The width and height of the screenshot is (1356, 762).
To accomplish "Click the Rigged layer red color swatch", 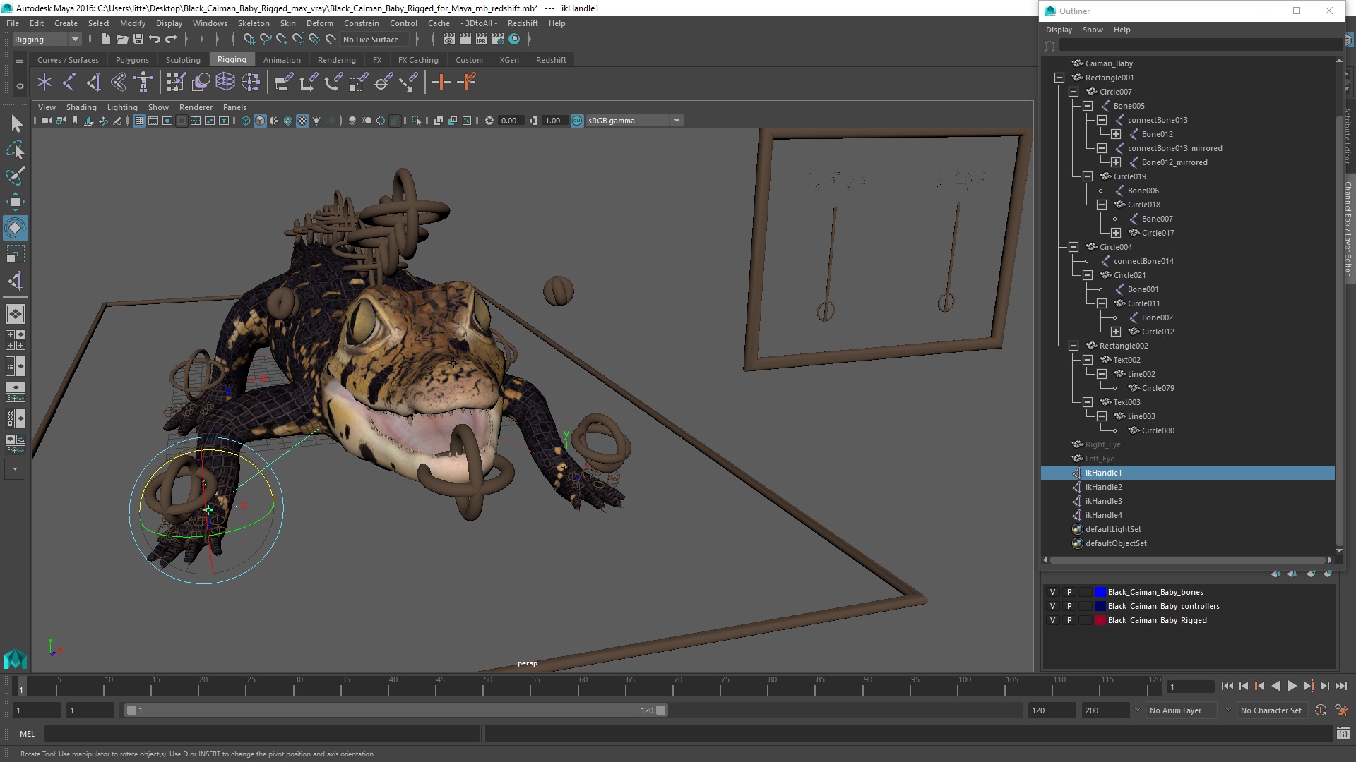I will 1100,621.
